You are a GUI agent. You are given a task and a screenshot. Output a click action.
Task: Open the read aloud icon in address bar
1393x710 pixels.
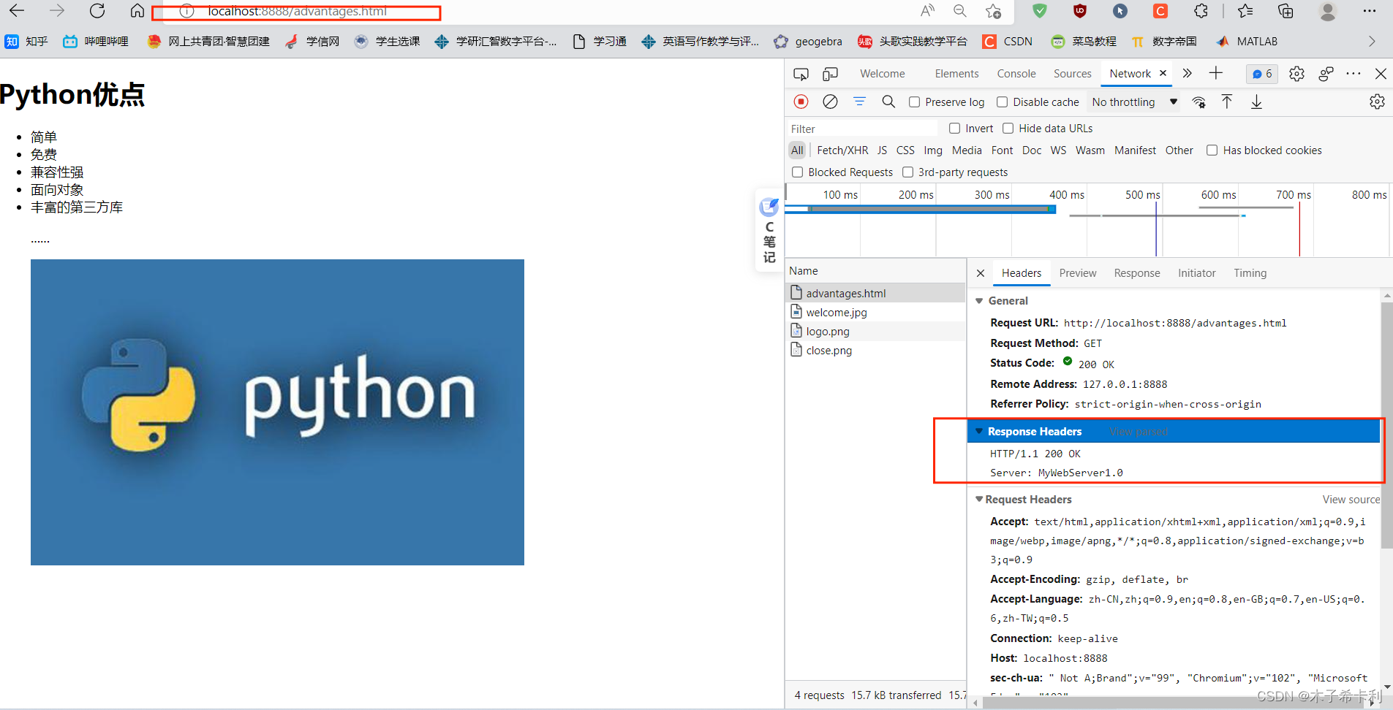(927, 11)
